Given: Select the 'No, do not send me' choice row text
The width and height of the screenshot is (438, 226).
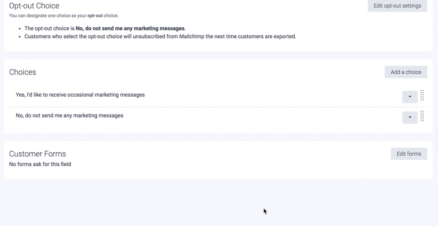Looking at the screenshot, I should (x=69, y=116).
